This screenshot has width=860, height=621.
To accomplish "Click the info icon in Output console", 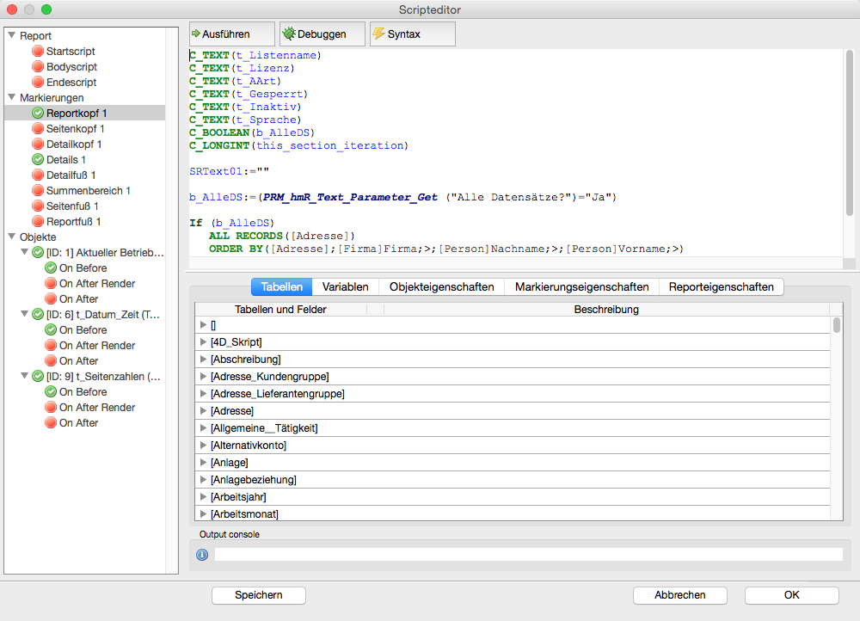I will click(203, 555).
